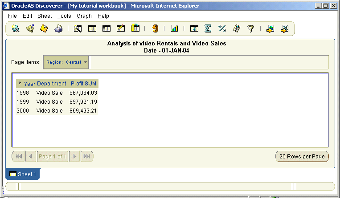Click the Graph bar chart icon
The height and width of the screenshot is (198, 340).
(174, 28)
